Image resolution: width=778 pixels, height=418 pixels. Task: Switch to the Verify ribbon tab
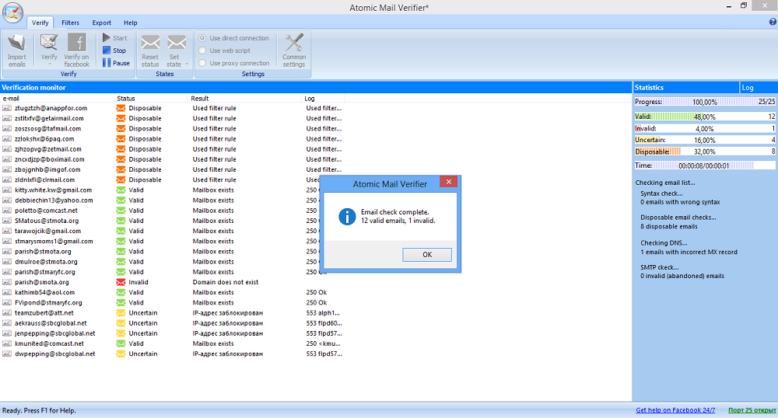(x=40, y=23)
